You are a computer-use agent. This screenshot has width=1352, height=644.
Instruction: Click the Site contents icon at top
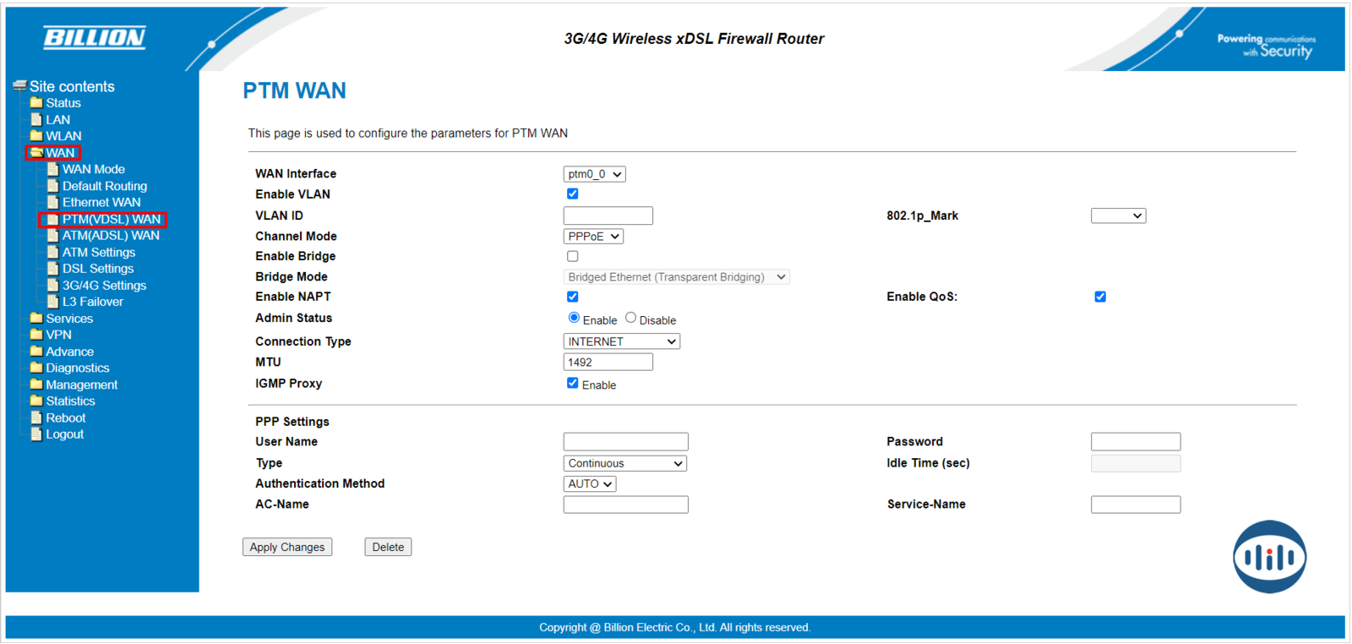tap(19, 86)
